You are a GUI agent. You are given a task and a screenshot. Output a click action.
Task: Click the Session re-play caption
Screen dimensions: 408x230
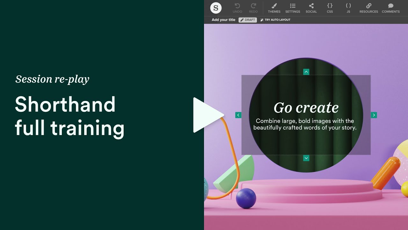tap(52, 79)
